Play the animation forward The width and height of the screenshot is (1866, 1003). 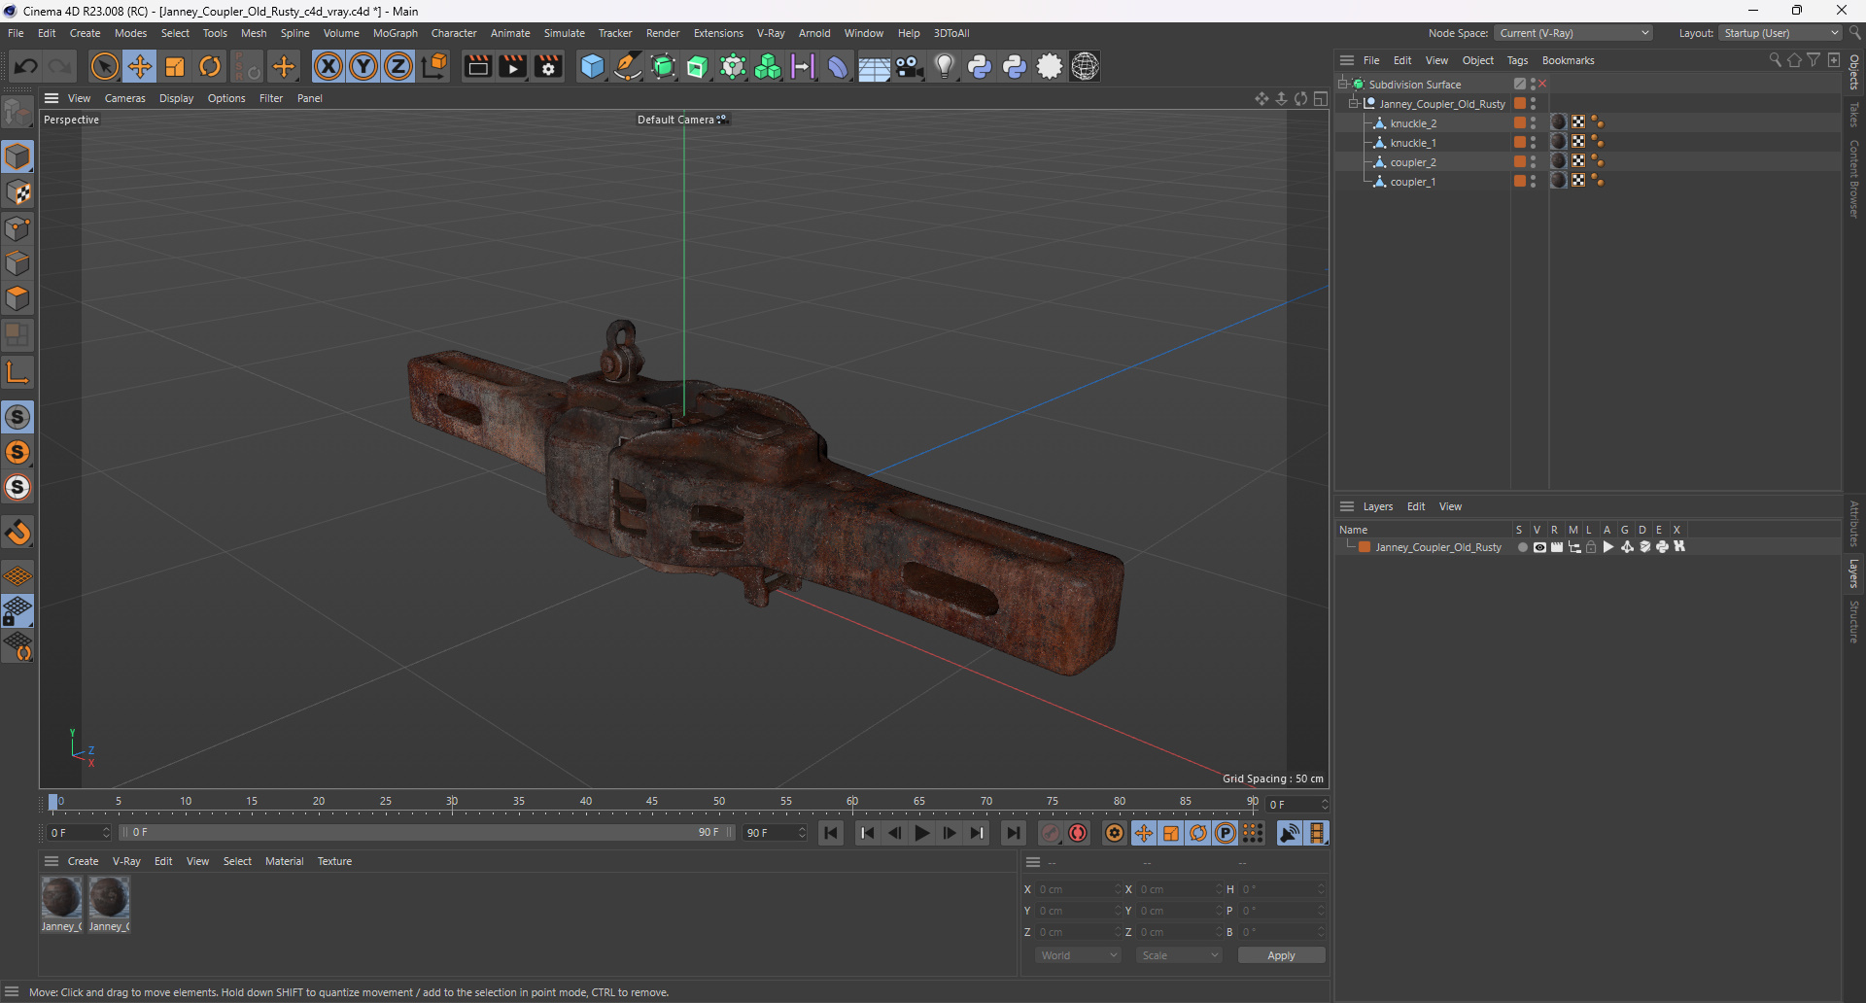[921, 833]
